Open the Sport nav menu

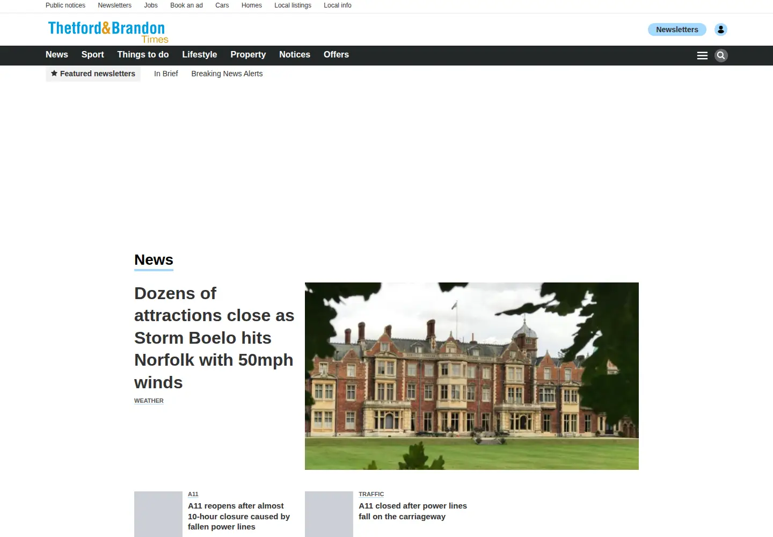pyautogui.click(x=93, y=54)
